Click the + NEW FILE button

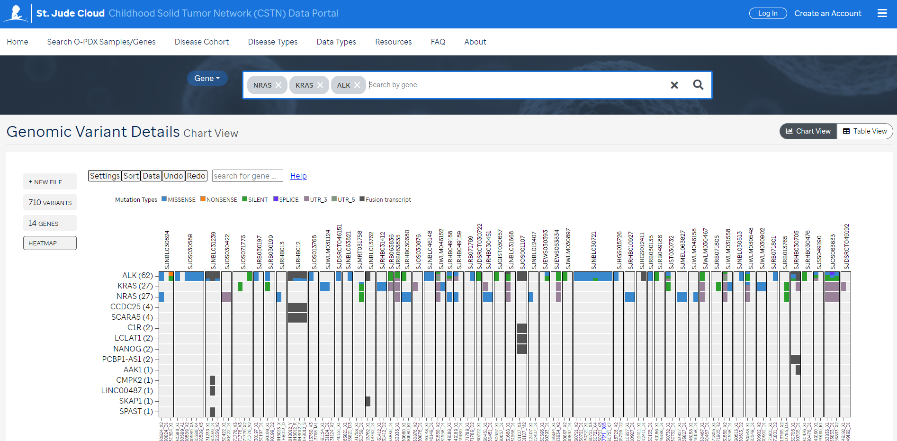pos(50,182)
